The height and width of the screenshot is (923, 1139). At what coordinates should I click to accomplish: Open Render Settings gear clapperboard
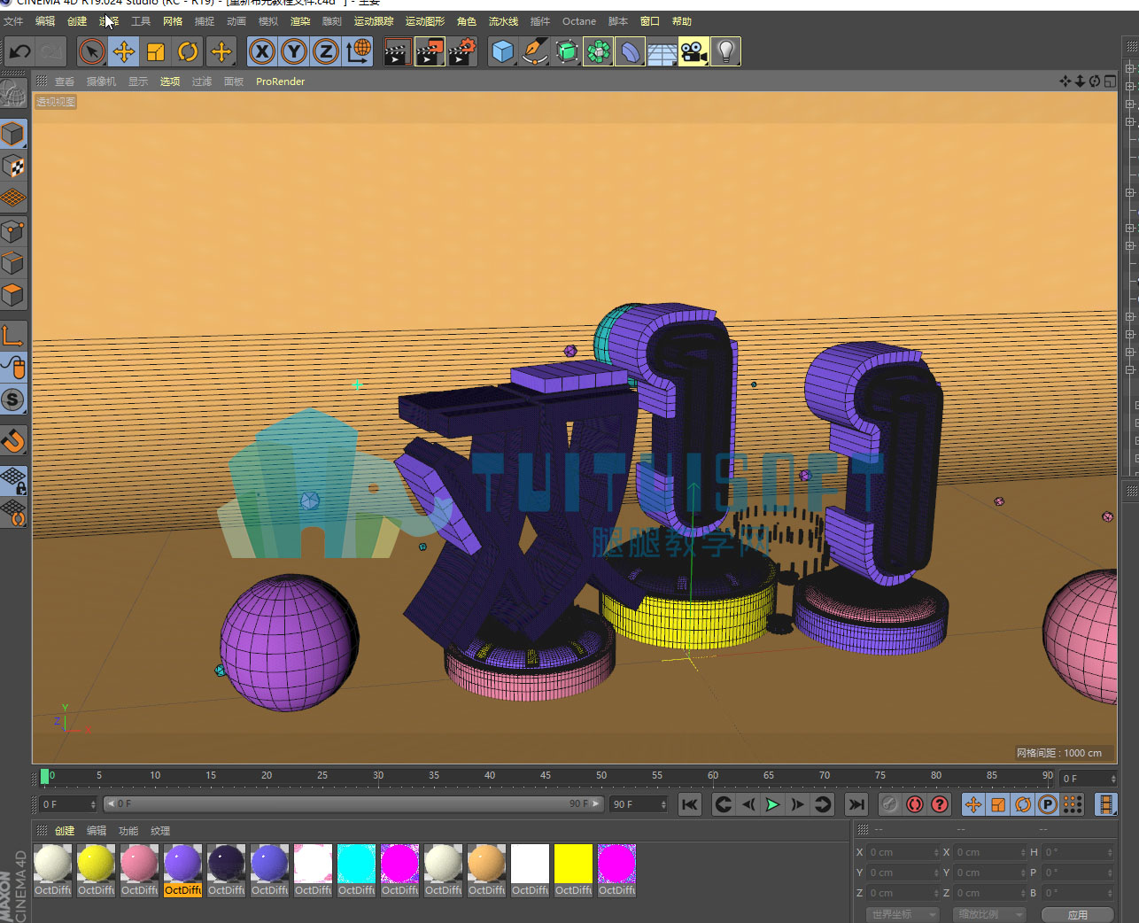(462, 52)
